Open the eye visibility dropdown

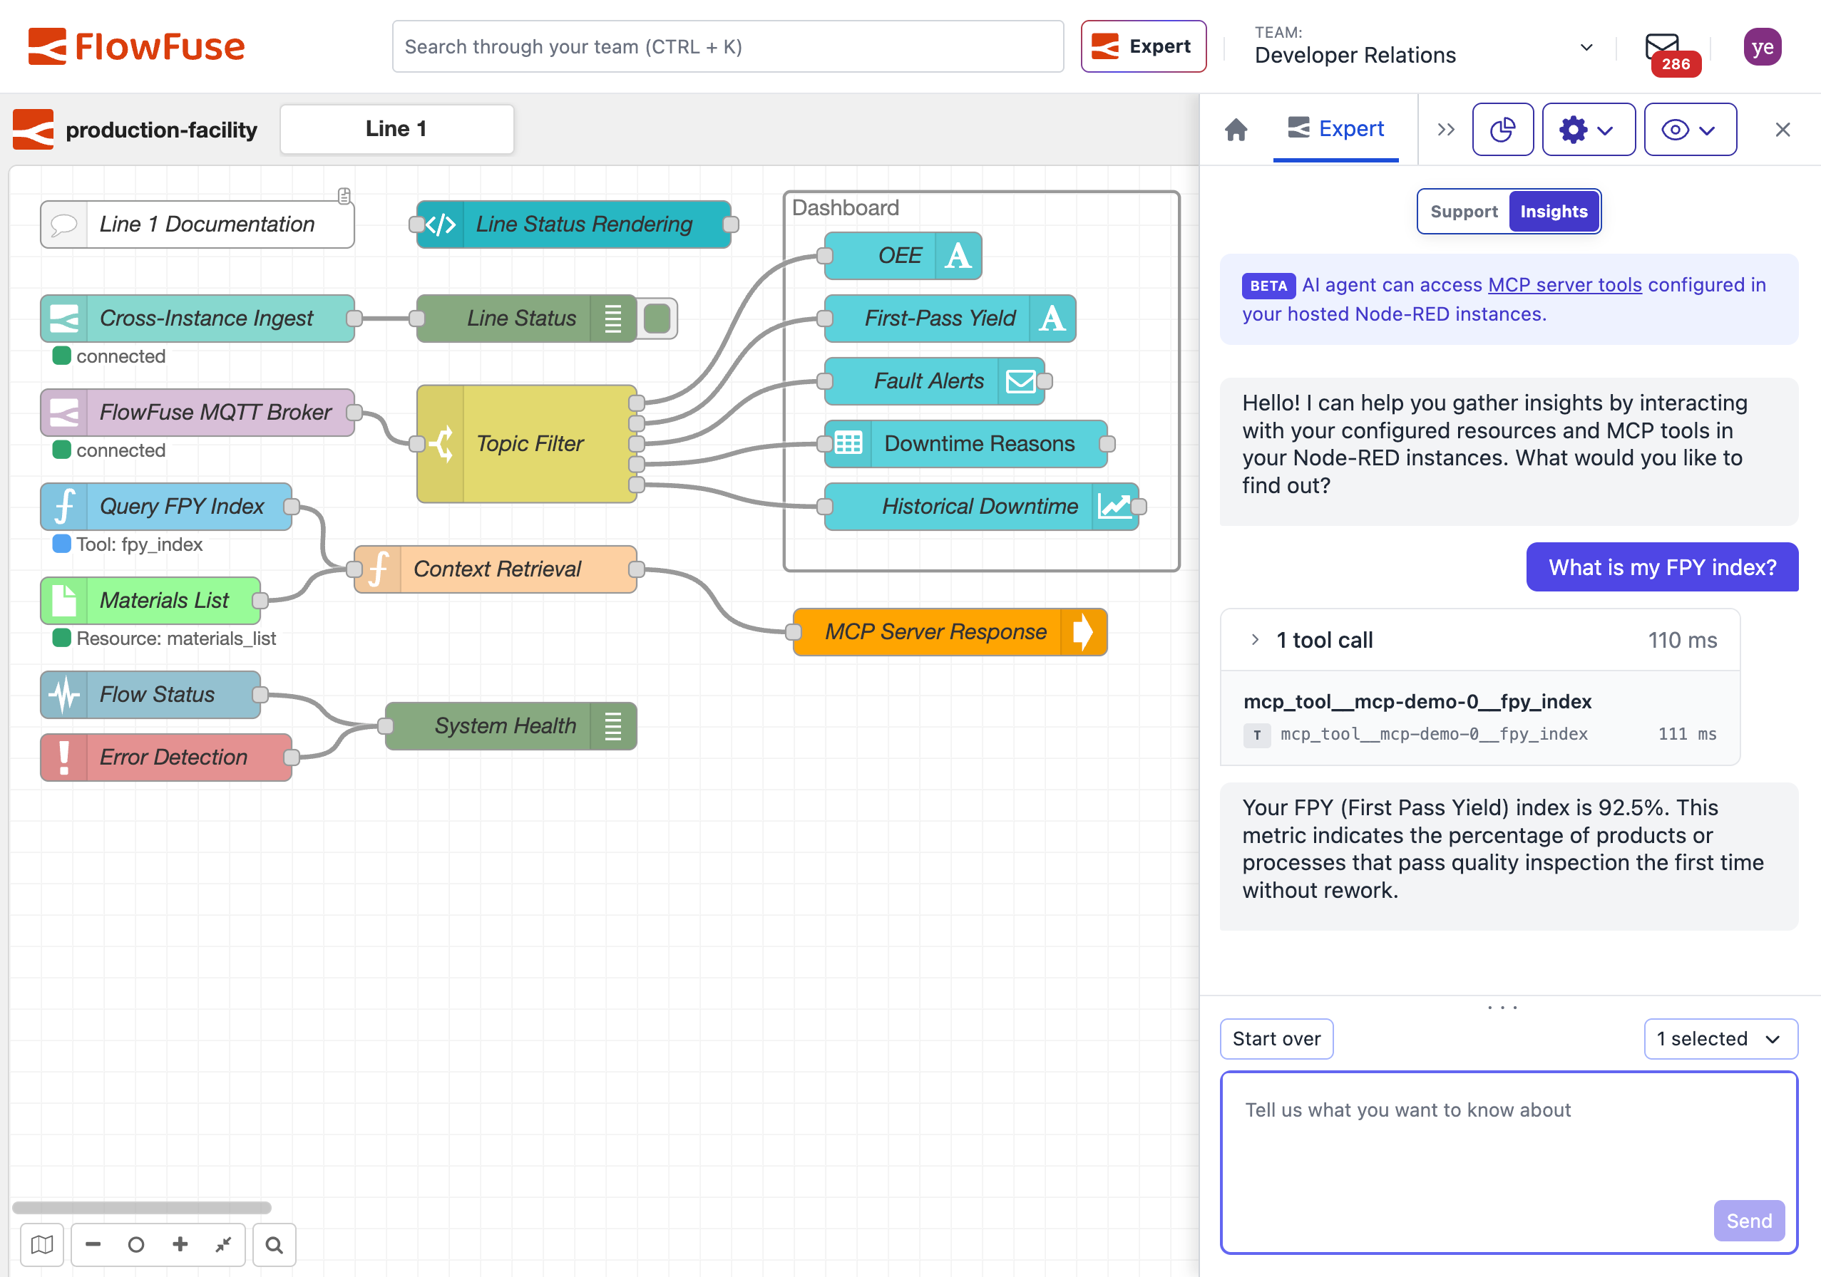click(x=1690, y=129)
